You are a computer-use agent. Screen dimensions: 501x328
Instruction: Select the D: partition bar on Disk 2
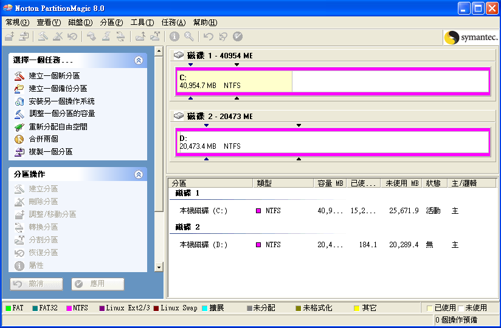(333, 142)
